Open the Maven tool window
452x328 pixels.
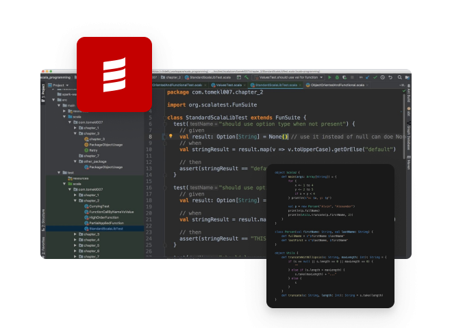[409, 162]
